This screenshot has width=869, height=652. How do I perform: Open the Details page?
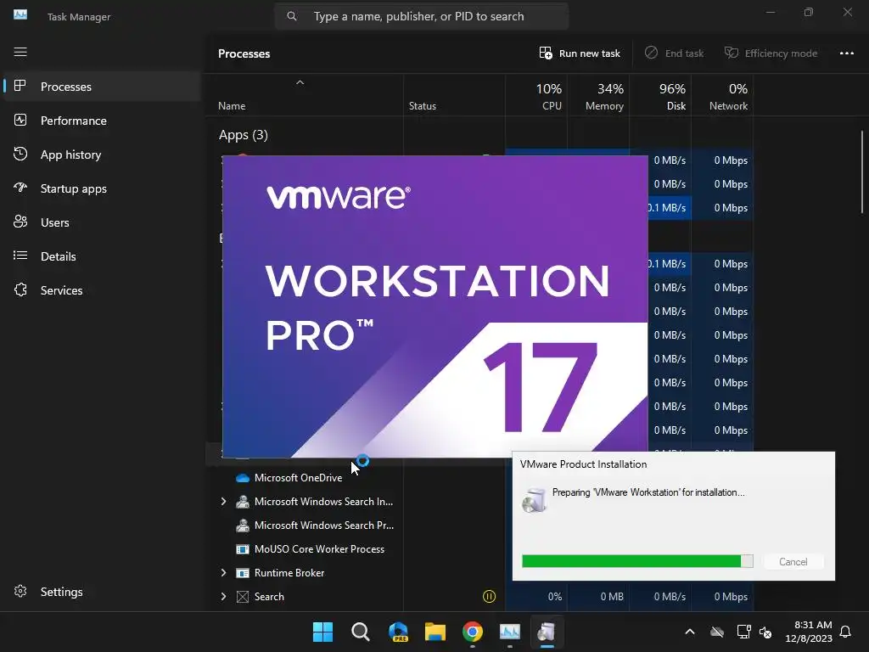(102, 256)
